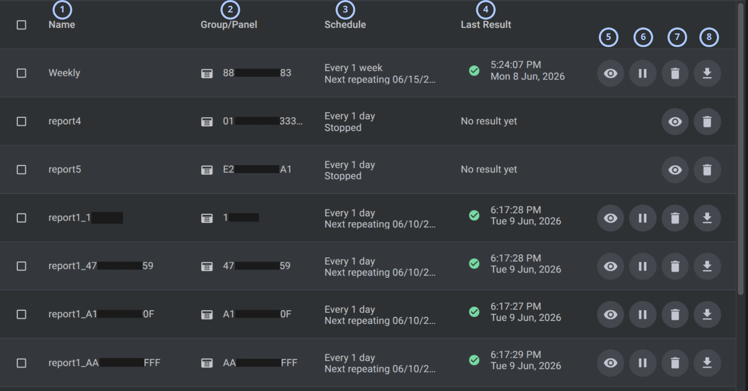View report4 details via eye icon
The width and height of the screenshot is (748, 391).
click(x=675, y=122)
